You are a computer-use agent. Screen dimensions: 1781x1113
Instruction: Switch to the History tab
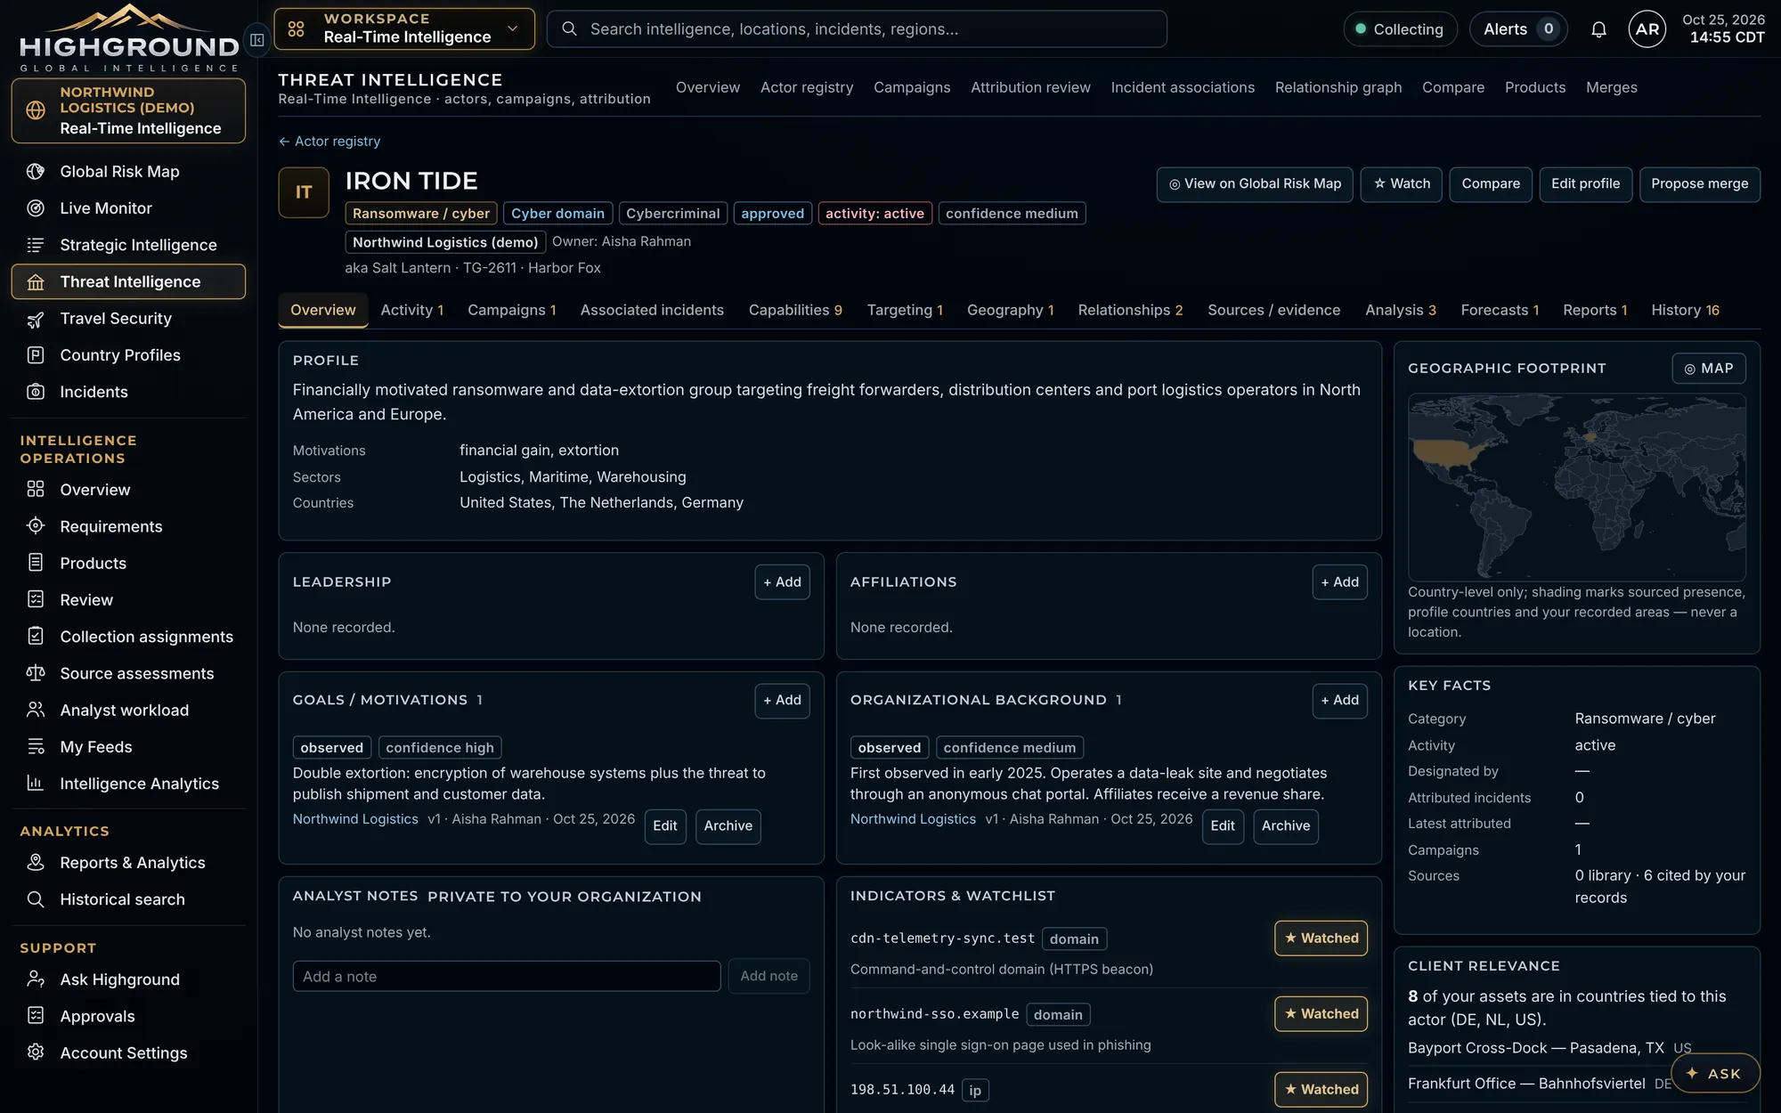1685,310
